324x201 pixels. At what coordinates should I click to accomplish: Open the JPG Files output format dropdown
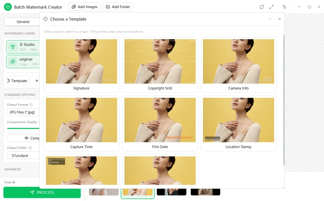coord(23,112)
